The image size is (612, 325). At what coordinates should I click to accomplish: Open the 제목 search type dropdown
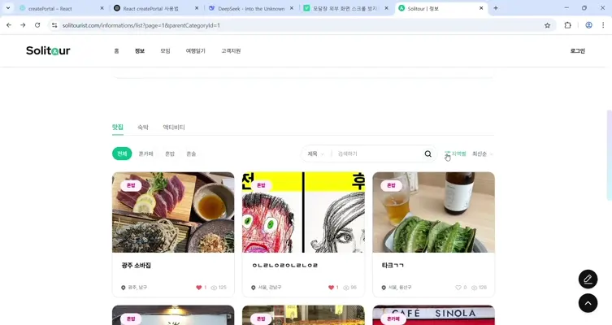pos(315,154)
